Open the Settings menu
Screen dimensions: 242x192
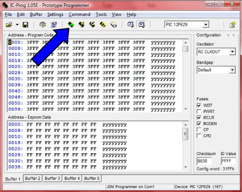pyautogui.click(x=55, y=15)
